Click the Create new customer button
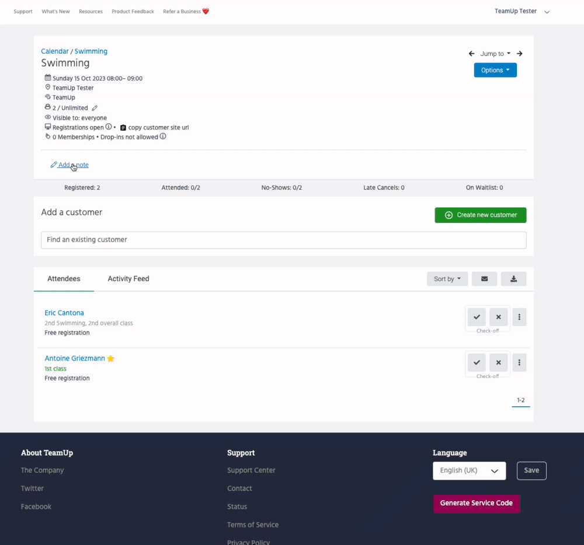 480,215
